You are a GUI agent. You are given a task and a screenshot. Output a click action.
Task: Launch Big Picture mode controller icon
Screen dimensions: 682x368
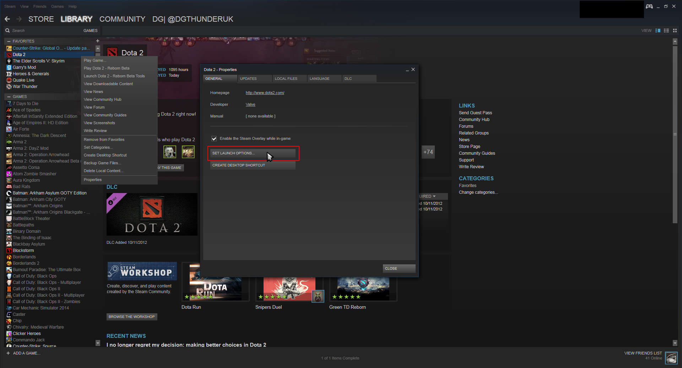coord(649,6)
